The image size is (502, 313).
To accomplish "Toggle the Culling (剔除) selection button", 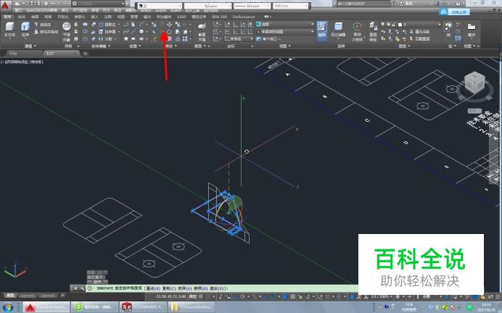I will 322,31.
